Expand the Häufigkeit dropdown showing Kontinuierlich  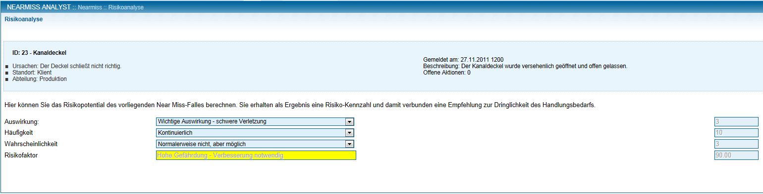coord(350,133)
